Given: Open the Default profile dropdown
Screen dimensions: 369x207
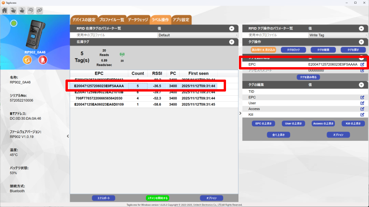Looking at the screenshot, I should coord(198,35).
